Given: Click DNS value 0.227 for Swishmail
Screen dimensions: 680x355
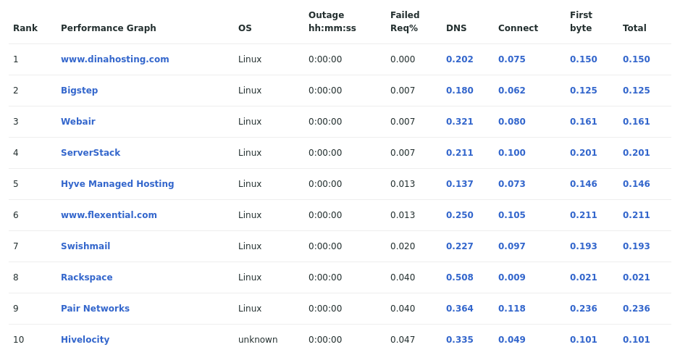Looking at the screenshot, I should (460, 246).
